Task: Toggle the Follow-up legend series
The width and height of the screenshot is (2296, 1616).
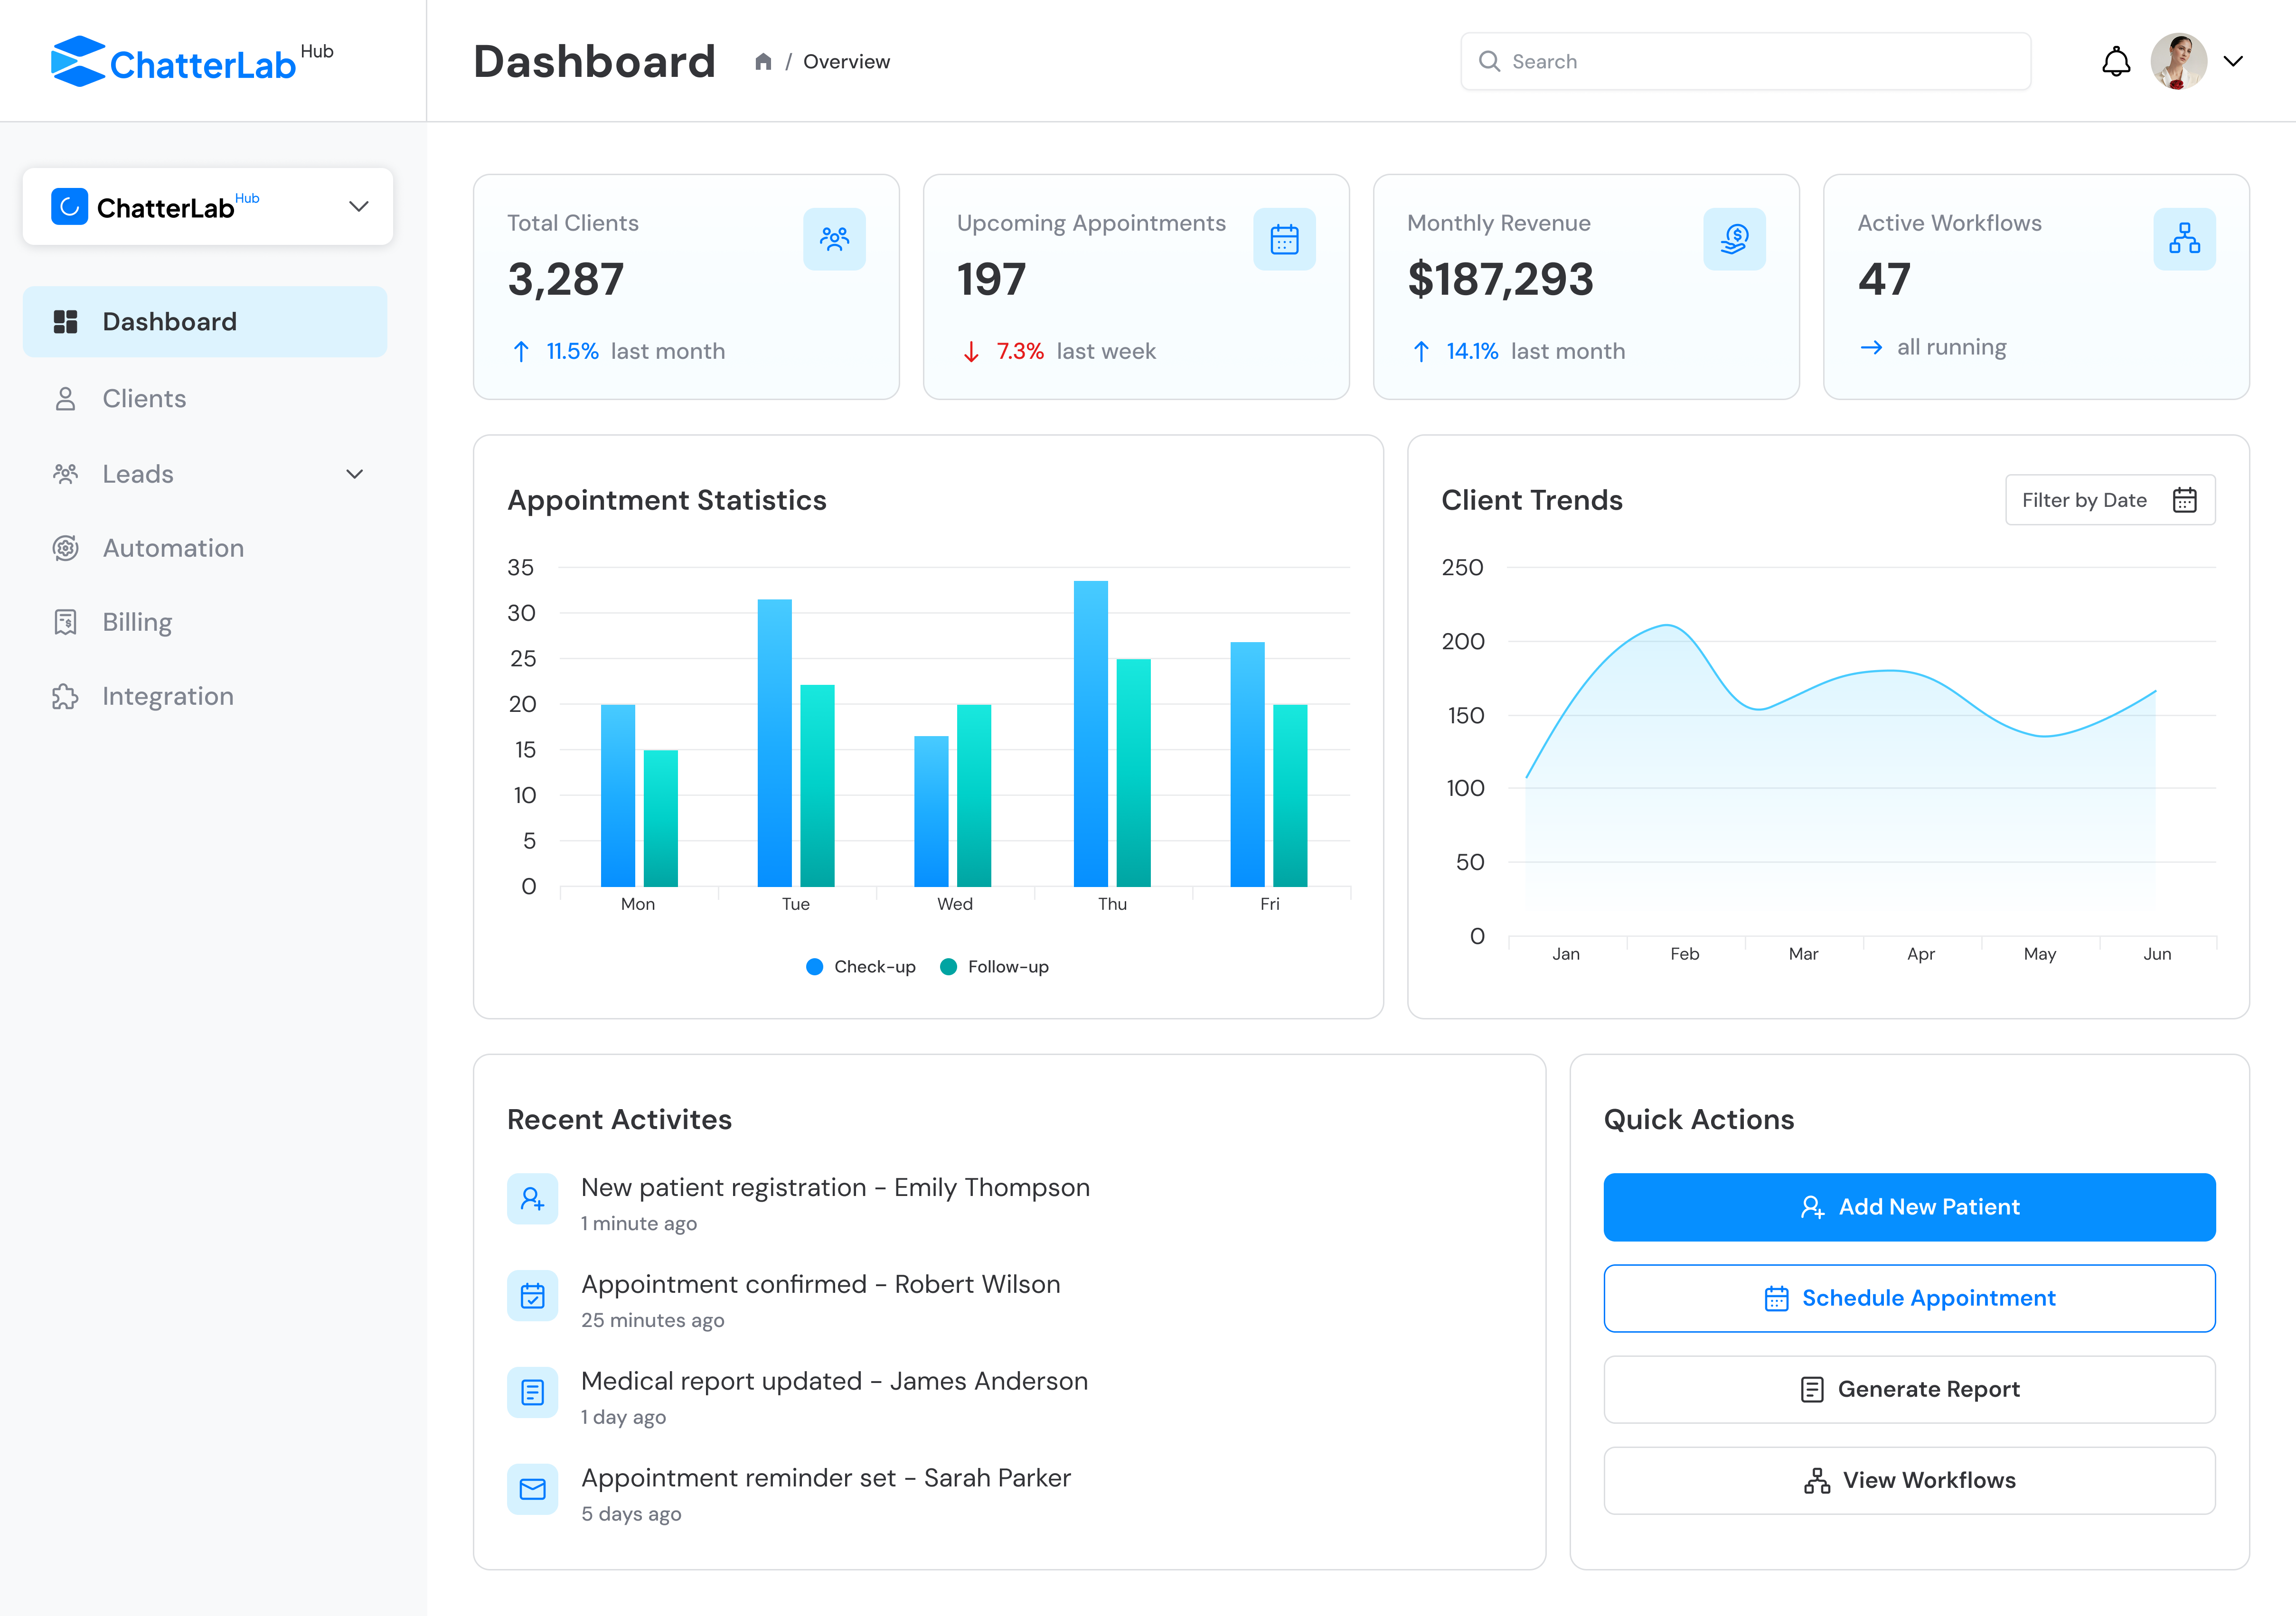Action: coord(994,966)
